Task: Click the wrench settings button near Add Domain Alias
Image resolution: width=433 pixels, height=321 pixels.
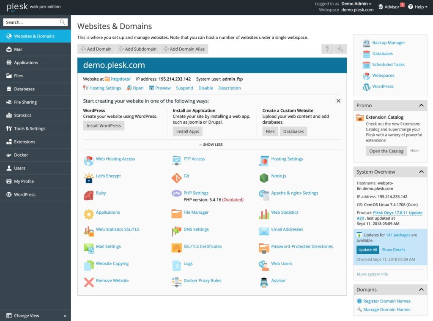Action: (340, 49)
